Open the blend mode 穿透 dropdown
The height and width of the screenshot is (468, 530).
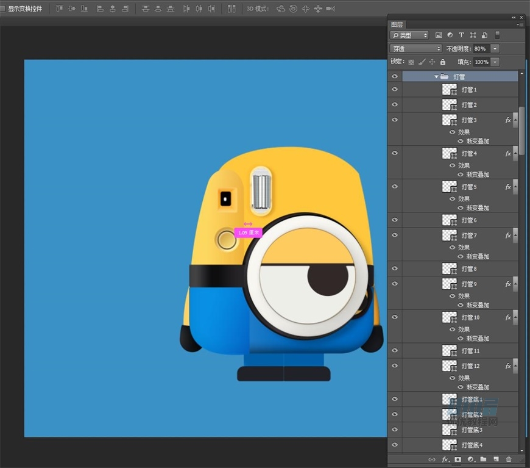point(416,49)
